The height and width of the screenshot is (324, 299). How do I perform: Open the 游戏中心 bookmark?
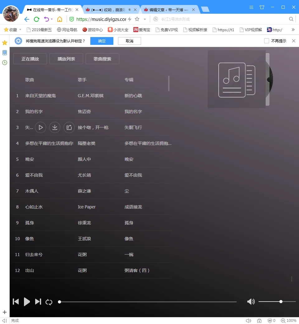[x=93, y=30]
